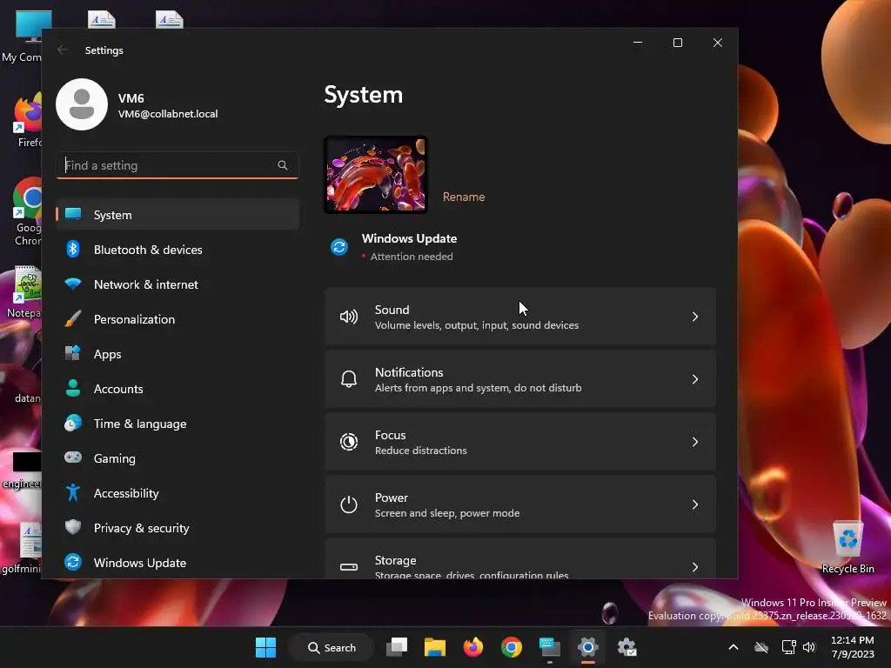Image resolution: width=891 pixels, height=668 pixels.
Task: Click the VM6@collabnet.local account email
Action: [x=168, y=114]
